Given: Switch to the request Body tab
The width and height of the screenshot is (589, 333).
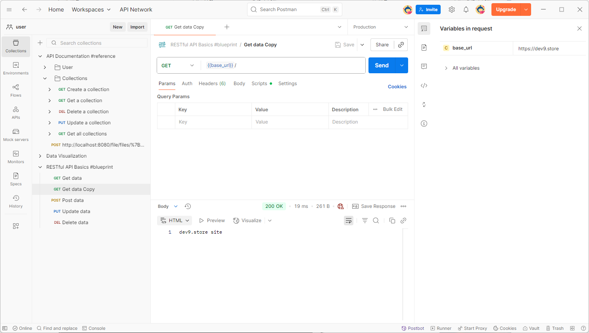Looking at the screenshot, I should (239, 84).
